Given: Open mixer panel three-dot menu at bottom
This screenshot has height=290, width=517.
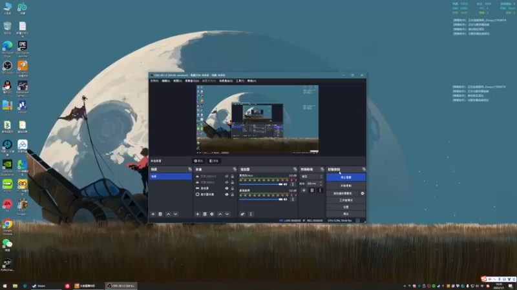Looking at the screenshot, I should coord(251,214).
